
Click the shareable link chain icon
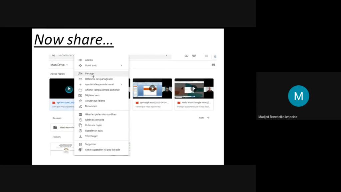point(80,79)
